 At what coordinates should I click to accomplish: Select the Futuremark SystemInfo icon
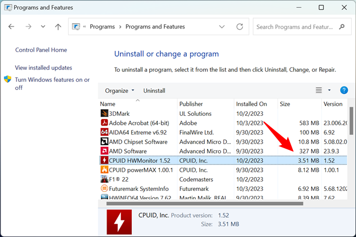[104, 189]
